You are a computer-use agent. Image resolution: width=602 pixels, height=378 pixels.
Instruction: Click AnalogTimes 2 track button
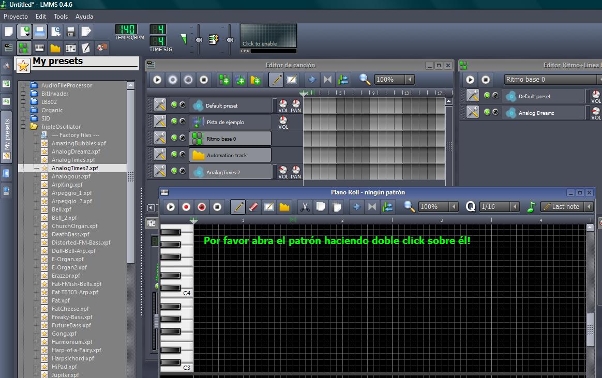[x=230, y=172]
